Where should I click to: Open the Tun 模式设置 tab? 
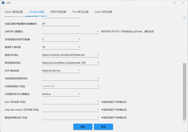[x=80, y=12]
